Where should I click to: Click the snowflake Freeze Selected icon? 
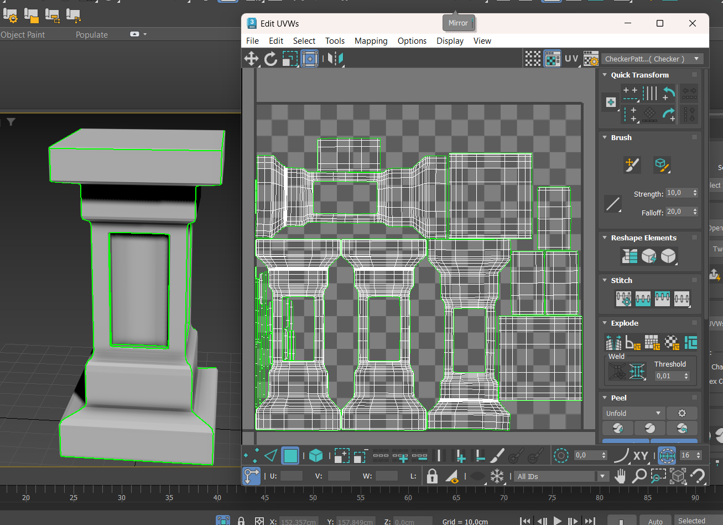click(x=498, y=476)
